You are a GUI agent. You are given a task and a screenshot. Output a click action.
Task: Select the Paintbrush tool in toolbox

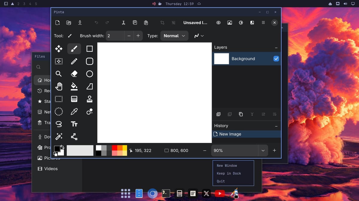click(74, 49)
